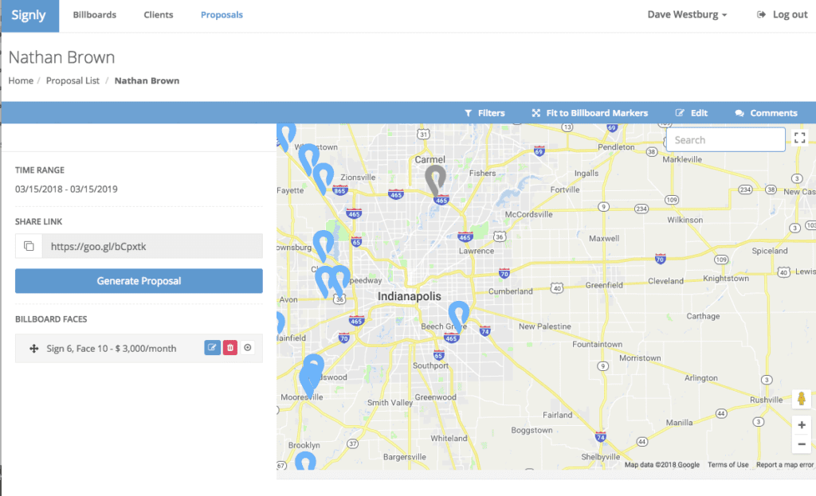The width and height of the screenshot is (816, 496).
Task: Edit the Sign 6, Face 10 entry
Action: pyautogui.click(x=212, y=348)
